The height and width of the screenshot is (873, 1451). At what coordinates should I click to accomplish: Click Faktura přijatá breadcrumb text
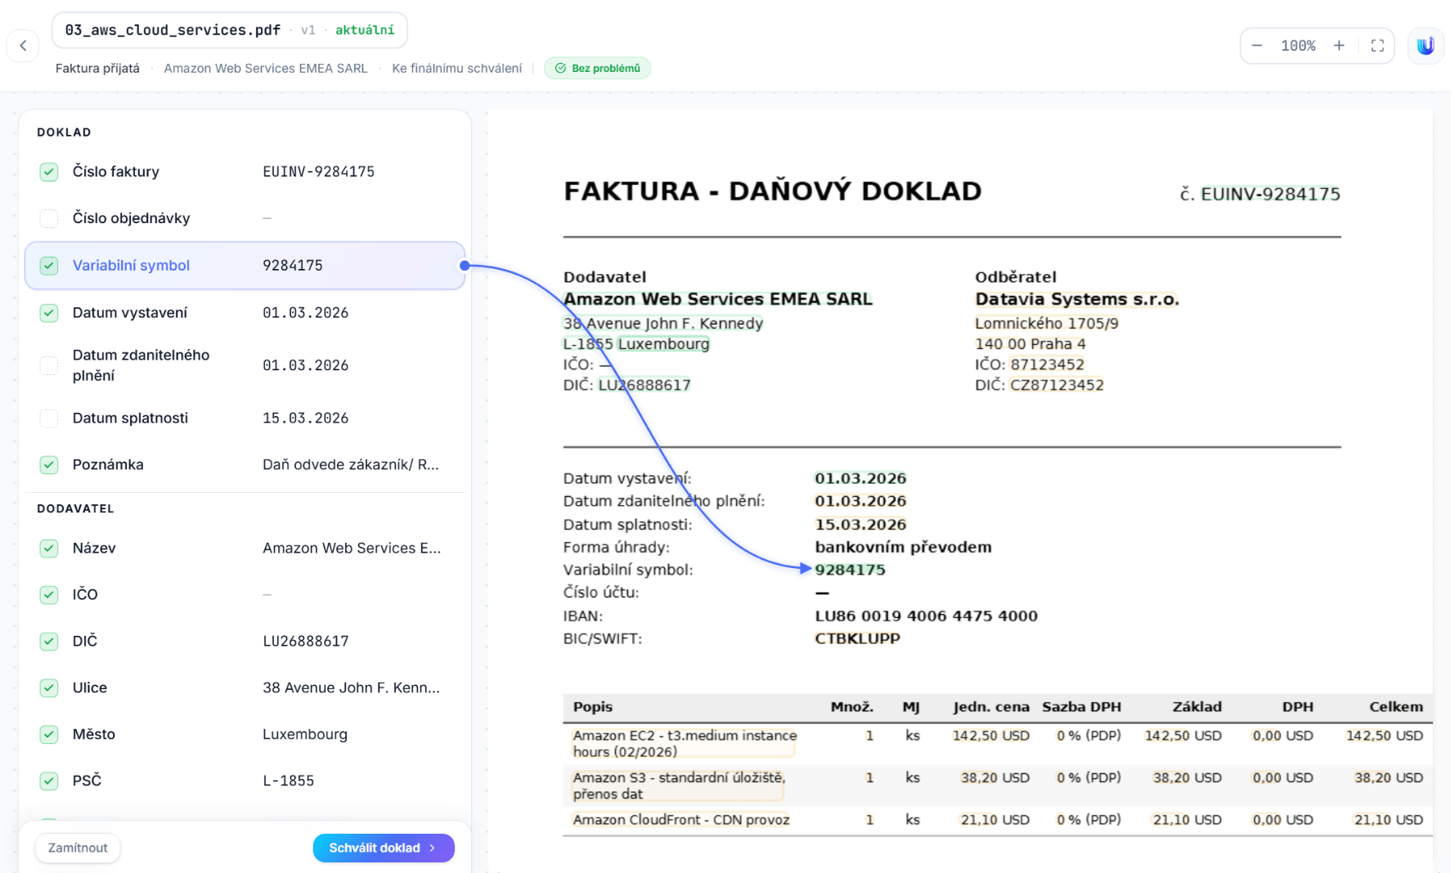(x=97, y=69)
